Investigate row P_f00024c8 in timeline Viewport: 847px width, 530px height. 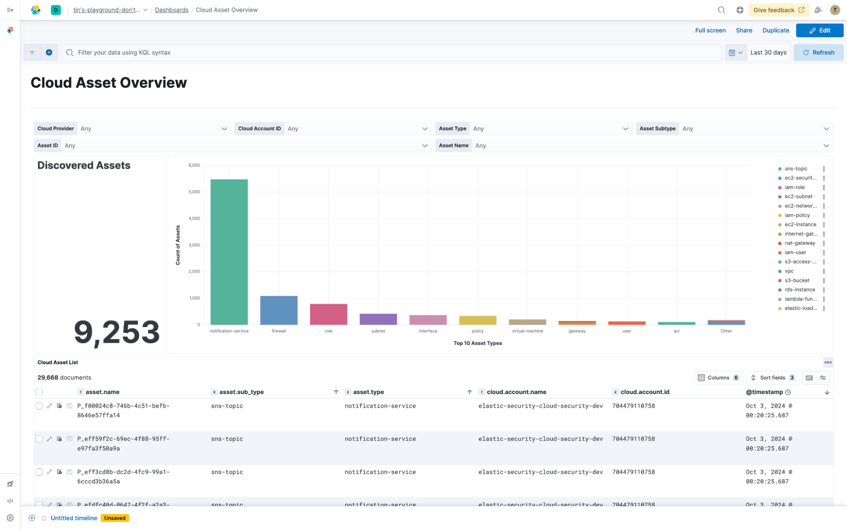click(x=59, y=406)
